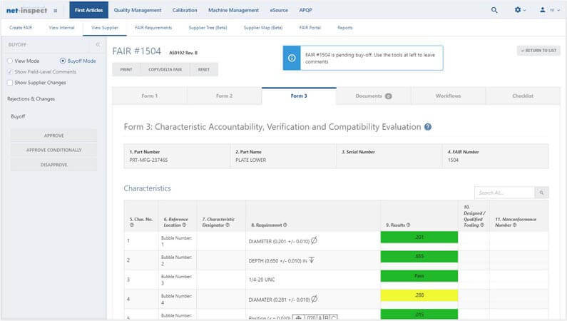Click part number PRT-MFG-237465
This screenshot has height=321, width=567.
coord(148,160)
